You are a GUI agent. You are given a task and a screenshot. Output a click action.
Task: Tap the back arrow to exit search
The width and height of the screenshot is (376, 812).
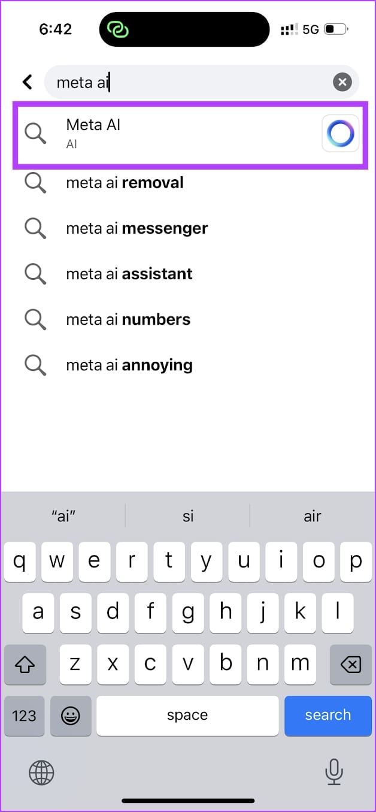point(27,82)
